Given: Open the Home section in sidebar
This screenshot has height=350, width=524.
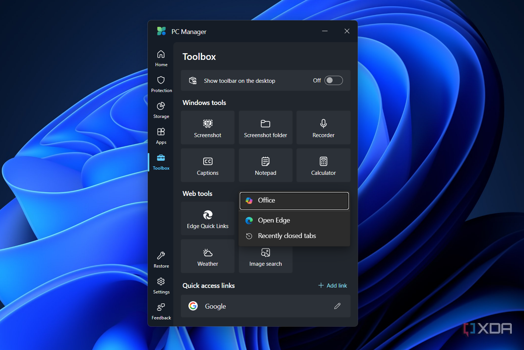Looking at the screenshot, I should click(x=161, y=58).
